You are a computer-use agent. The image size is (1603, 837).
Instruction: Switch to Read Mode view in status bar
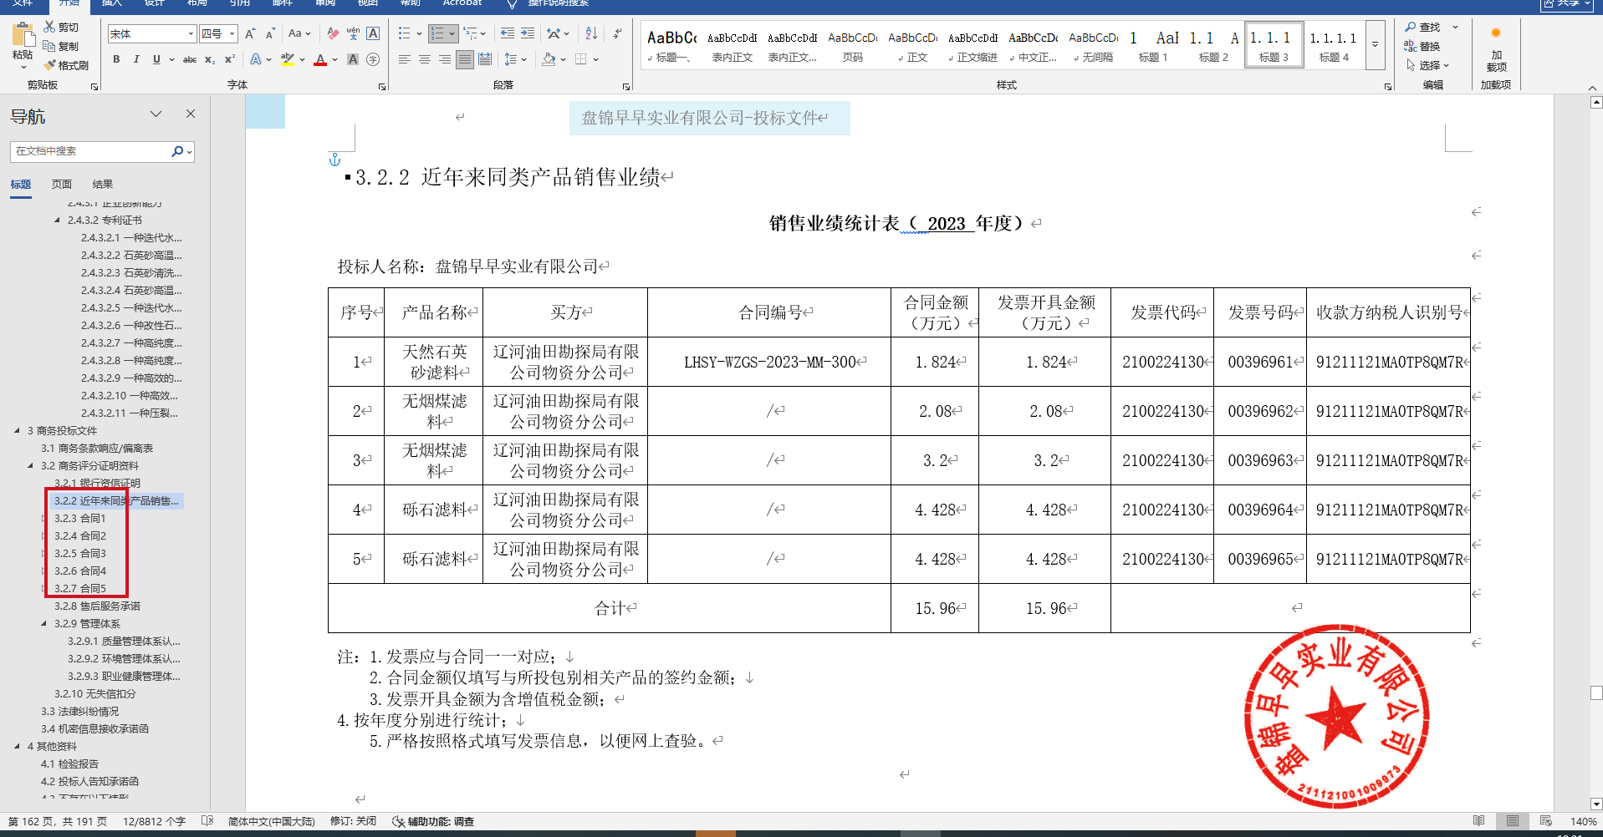pyautogui.click(x=1479, y=821)
